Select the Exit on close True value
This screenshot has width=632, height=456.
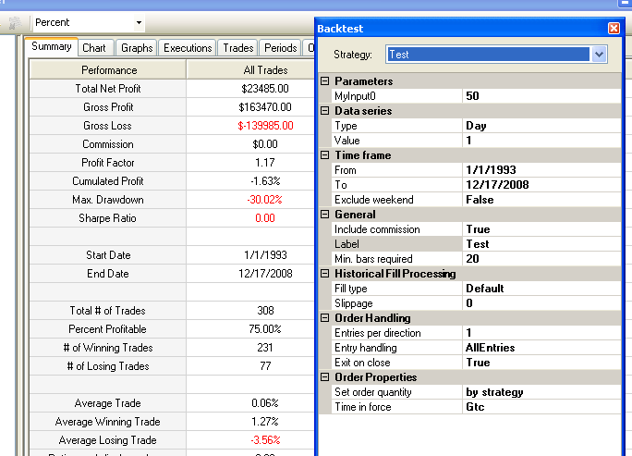coord(541,363)
